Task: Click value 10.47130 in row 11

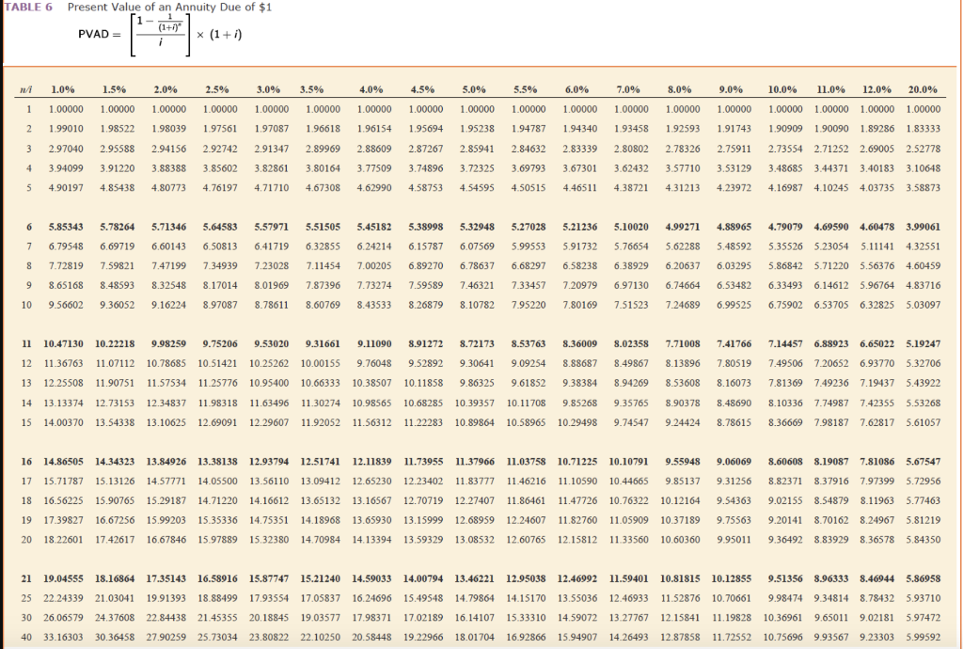Action: (x=63, y=344)
